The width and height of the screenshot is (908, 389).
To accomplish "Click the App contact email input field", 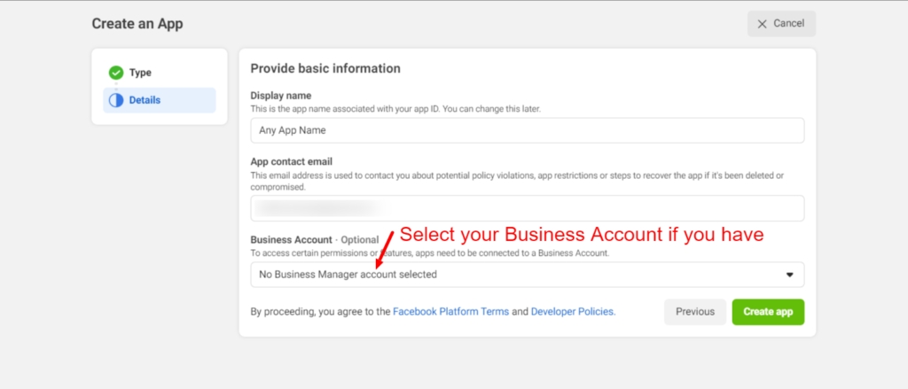I will tap(527, 208).
